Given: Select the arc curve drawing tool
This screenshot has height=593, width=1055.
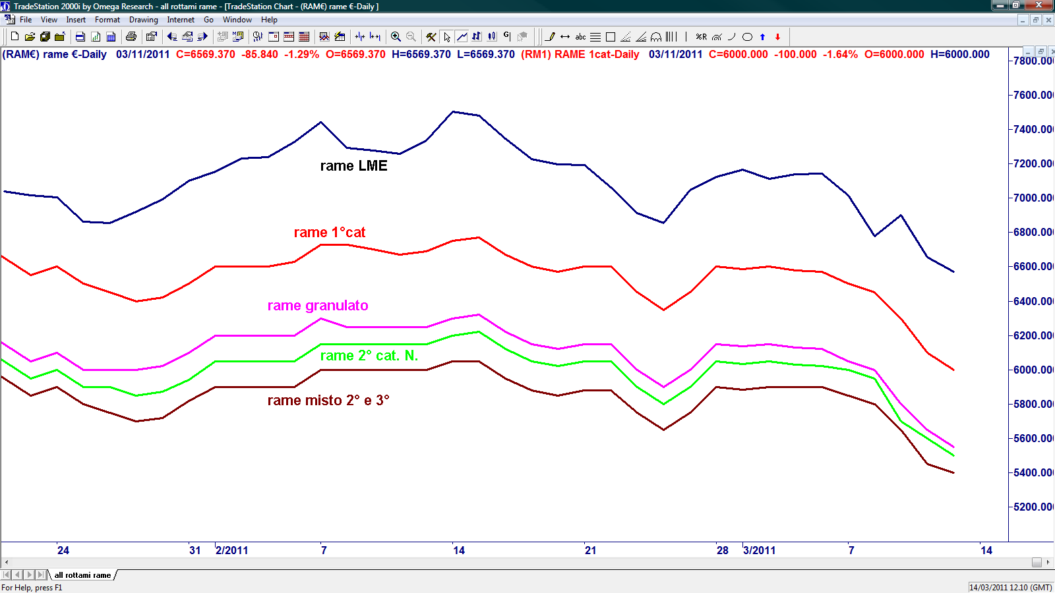Looking at the screenshot, I should [x=732, y=37].
